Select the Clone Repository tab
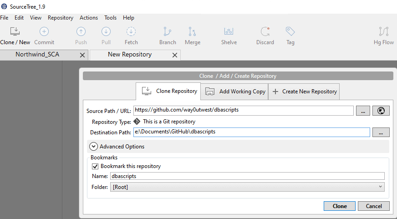The image size is (397, 219). point(168,91)
